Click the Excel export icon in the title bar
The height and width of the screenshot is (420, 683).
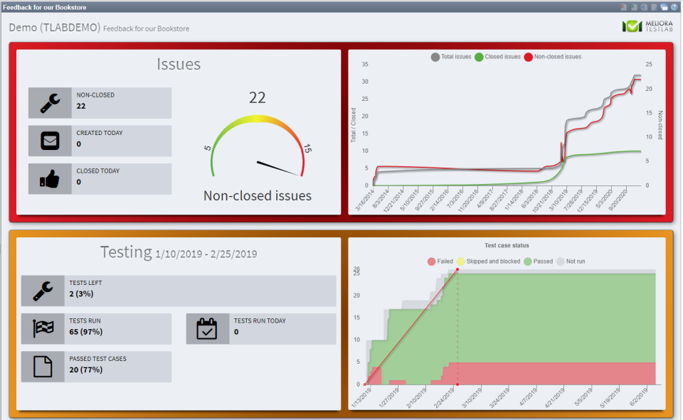(x=634, y=6)
